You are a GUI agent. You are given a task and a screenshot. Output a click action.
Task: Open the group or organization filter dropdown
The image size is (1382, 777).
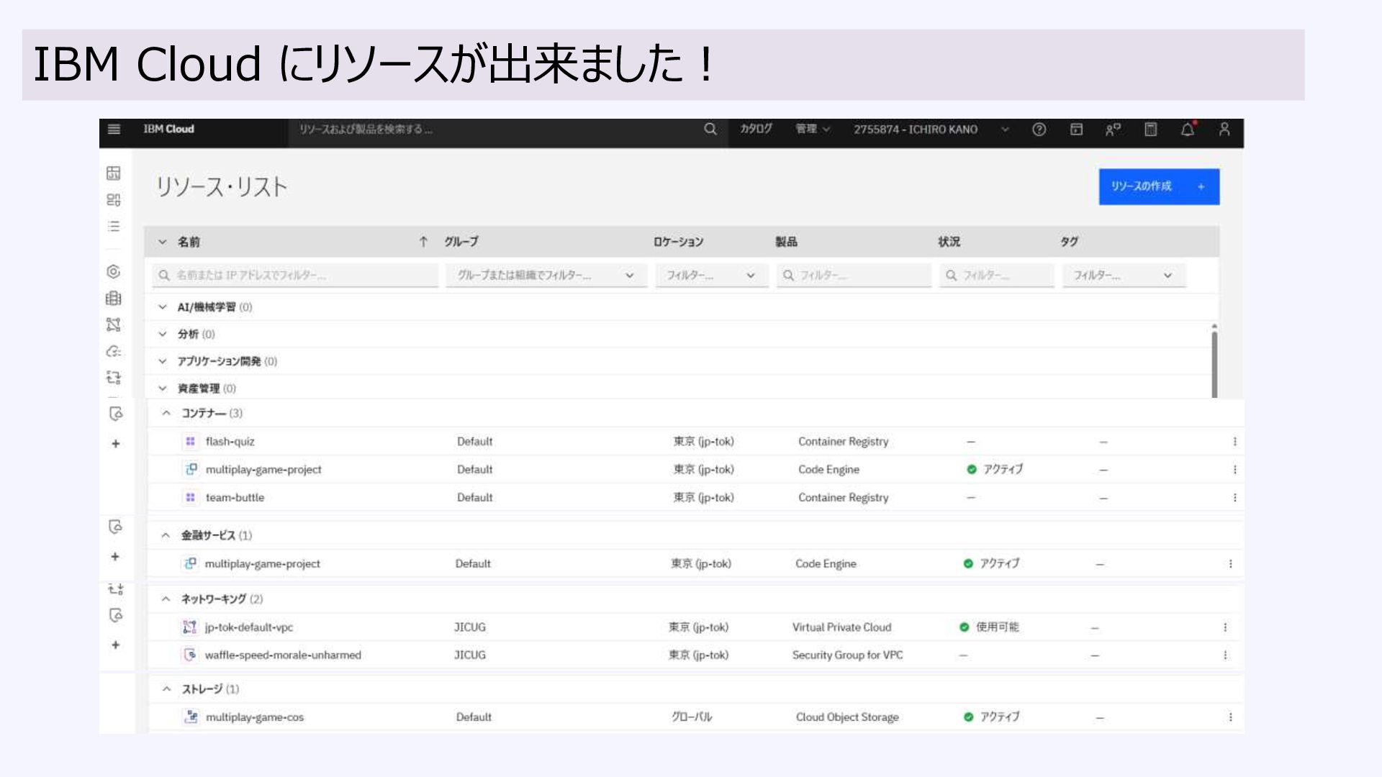point(546,276)
